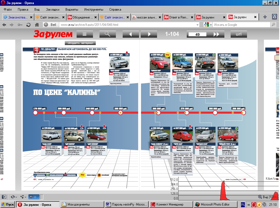Open Мои документы from the taskbar
This screenshot has height=208, width=280.
(x=82, y=204)
